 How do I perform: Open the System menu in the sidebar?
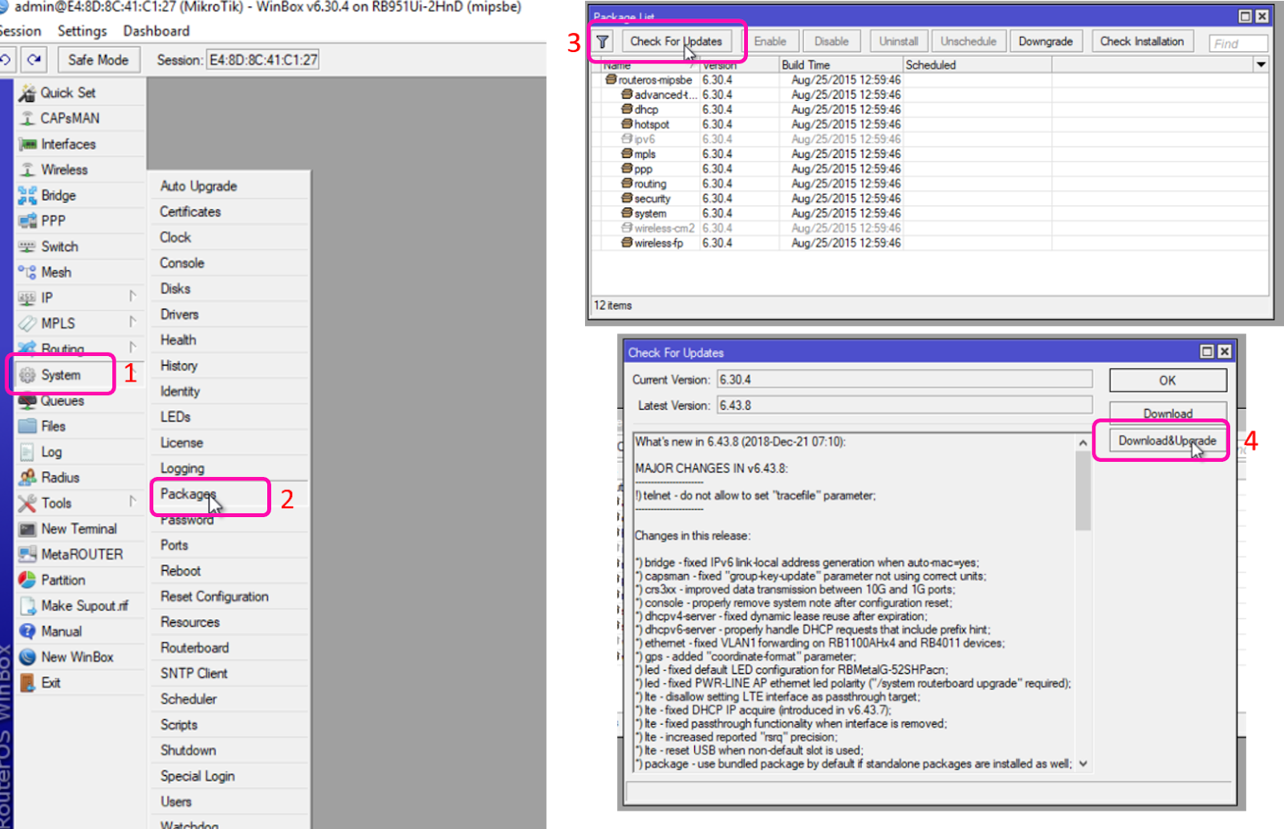coord(61,375)
